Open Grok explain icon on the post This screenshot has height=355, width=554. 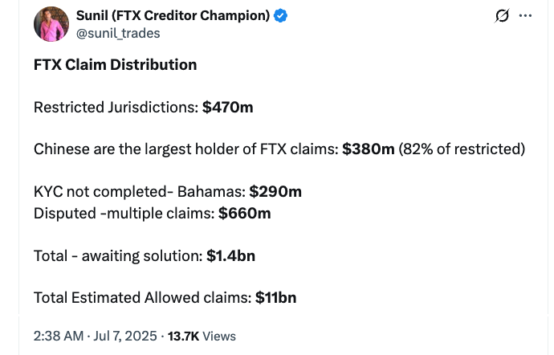click(x=503, y=16)
